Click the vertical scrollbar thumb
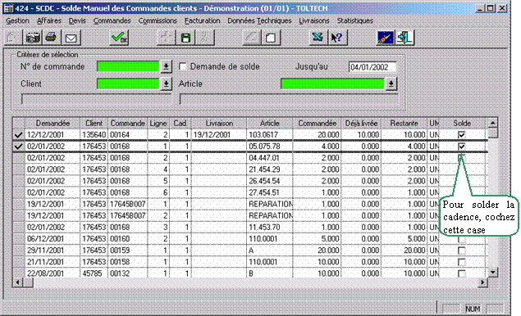The width and height of the screenshot is (521, 316). 493,133
